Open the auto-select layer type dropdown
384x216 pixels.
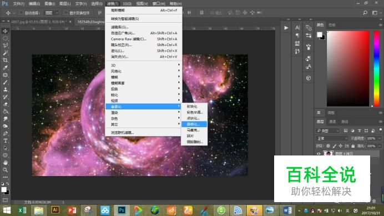(x=52, y=13)
